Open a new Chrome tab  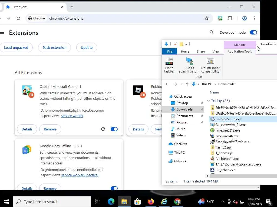pos(72,7)
